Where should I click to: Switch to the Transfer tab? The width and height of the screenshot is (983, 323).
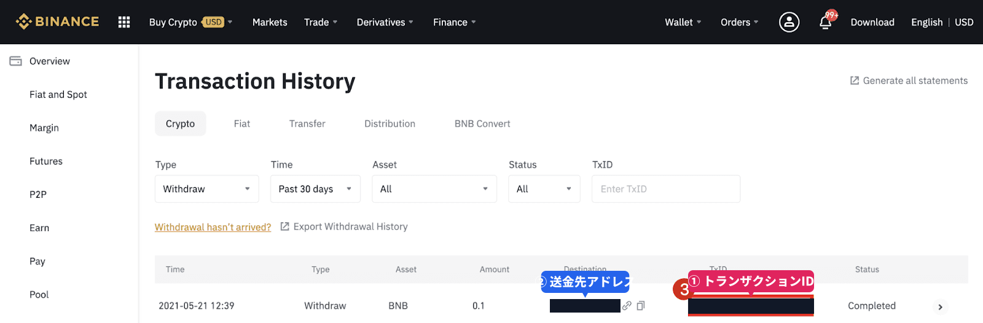(307, 123)
